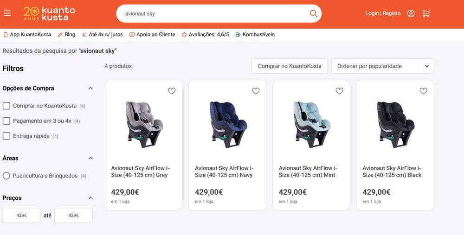
Task: Check the 'Comprar no KuantoKusta' filter checkbox
Action: [6, 106]
